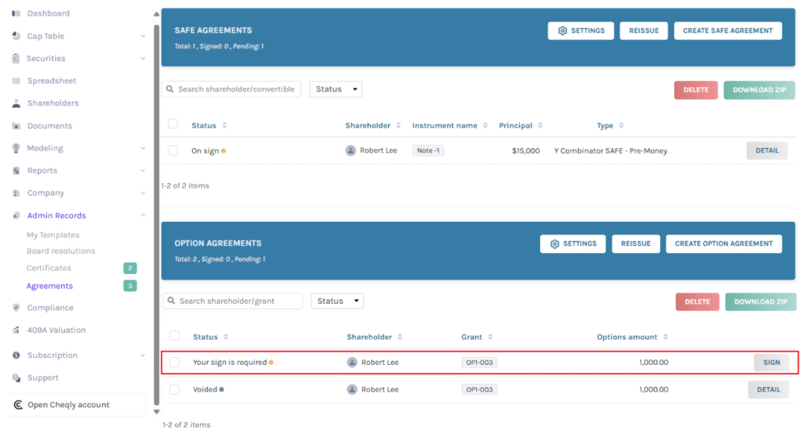803x437 pixels.
Task: Sort SAFE table by Status column
Action: (224, 125)
